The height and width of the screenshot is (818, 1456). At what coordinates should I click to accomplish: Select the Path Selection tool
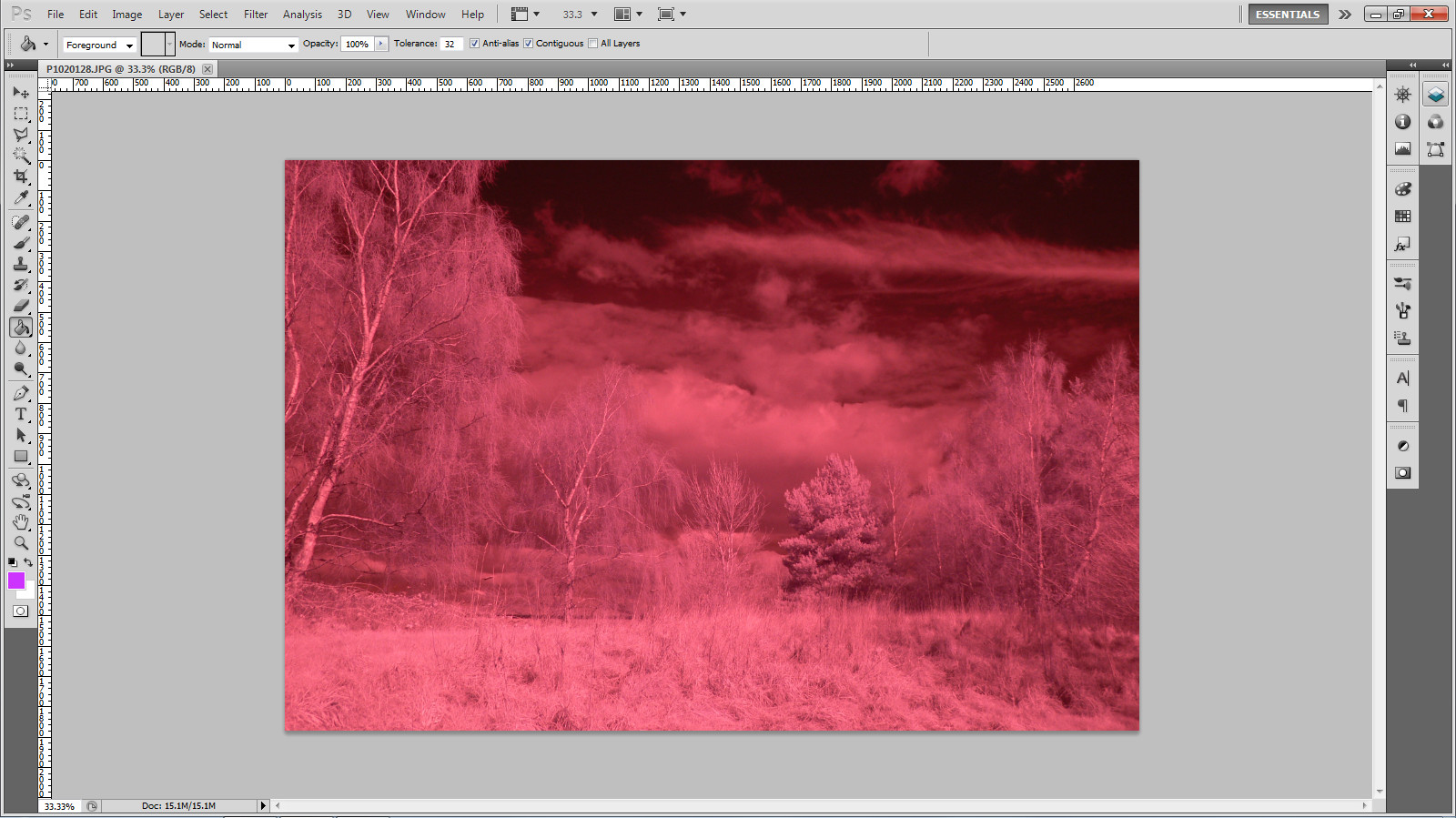tap(21, 435)
